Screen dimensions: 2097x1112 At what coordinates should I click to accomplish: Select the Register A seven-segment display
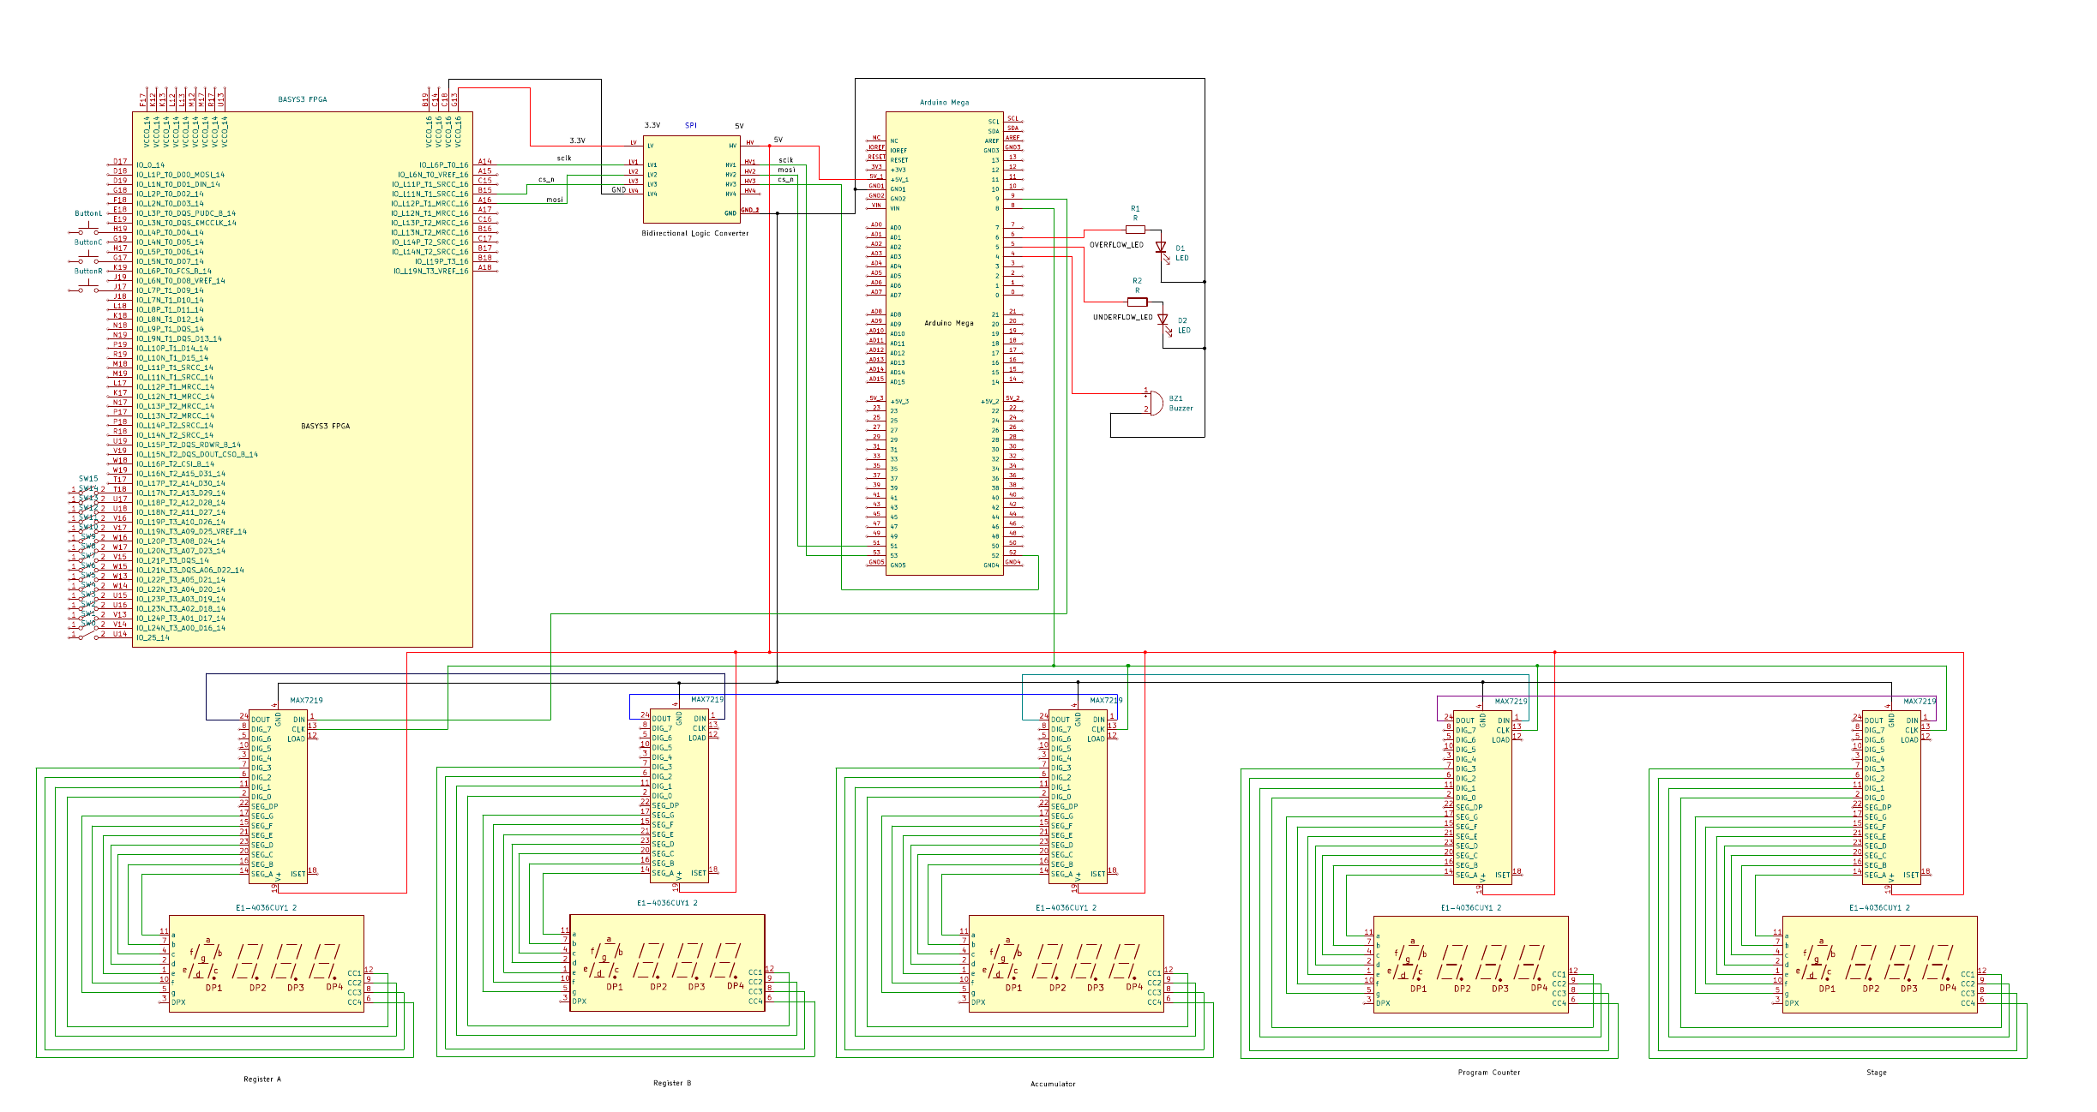coord(267,964)
